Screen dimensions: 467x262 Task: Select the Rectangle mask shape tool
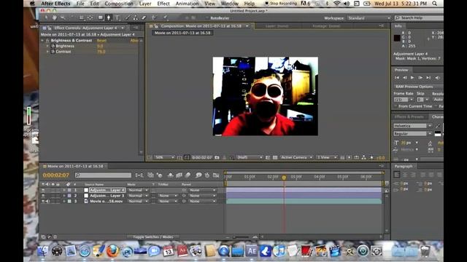tap(101, 17)
